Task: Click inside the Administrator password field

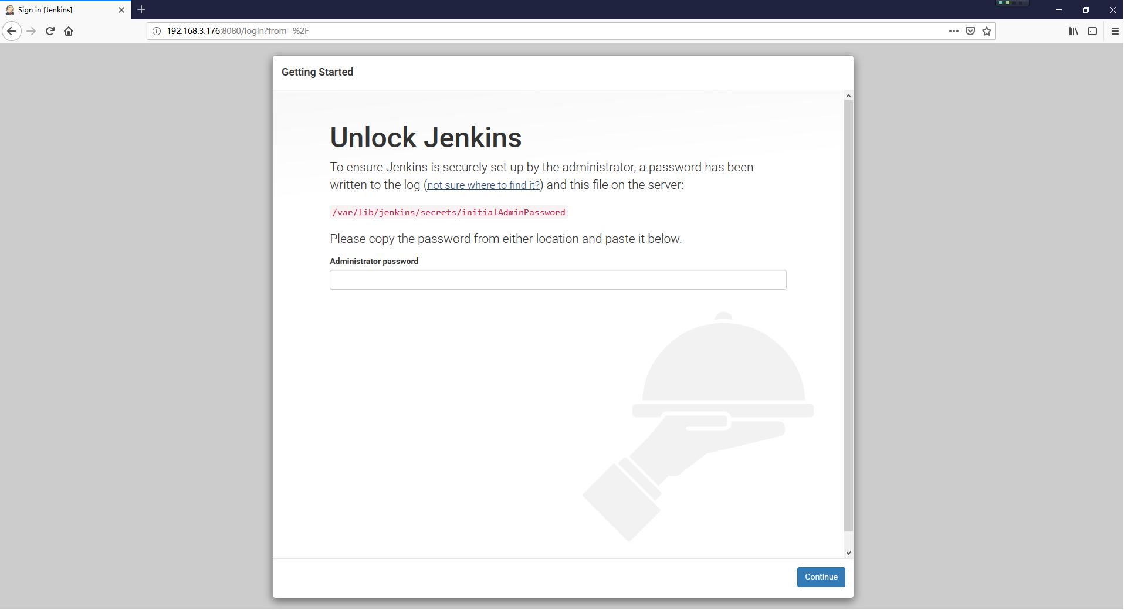Action: pos(557,280)
